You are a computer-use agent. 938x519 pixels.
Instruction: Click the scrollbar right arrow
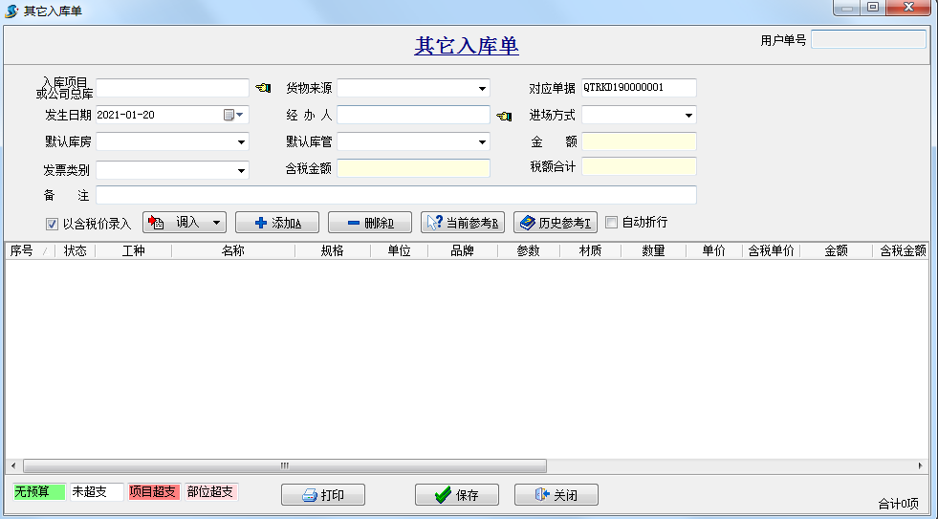tap(920, 465)
